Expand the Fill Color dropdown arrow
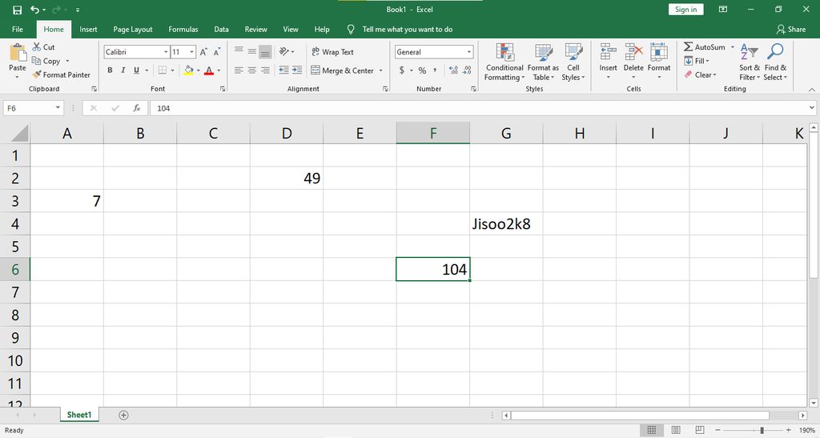The image size is (820, 438). 199,70
